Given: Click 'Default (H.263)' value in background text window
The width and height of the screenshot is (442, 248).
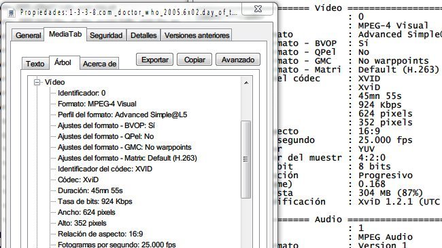Looking at the screenshot, I should pyautogui.click(x=399, y=69).
